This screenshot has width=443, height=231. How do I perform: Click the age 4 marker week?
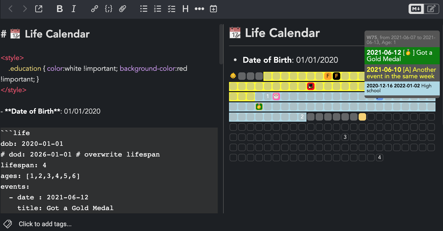380,158
